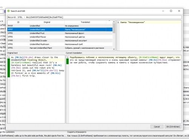Click the Current translation label
The width and height of the screenshot is (189, 139).
tap(74, 53)
